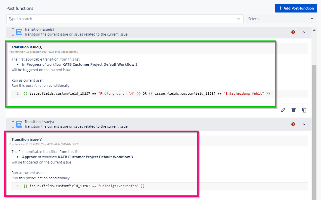Delete the In Progress transition post-function
The height and width of the screenshot is (200, 321).
click(x=293, y=110)
